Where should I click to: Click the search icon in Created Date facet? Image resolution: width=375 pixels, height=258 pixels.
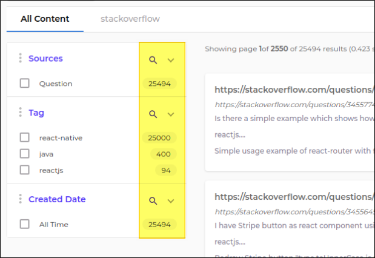pyautogui.click(x=153, y=200)
